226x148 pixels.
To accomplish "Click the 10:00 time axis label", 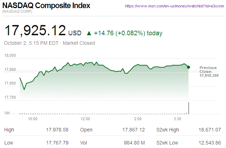I will tap(32, 119).
